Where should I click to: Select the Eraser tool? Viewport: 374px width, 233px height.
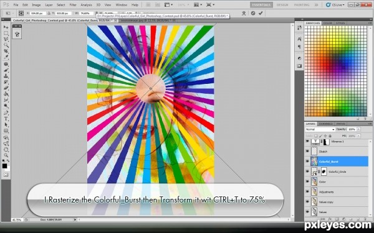(x=6, y=88)
